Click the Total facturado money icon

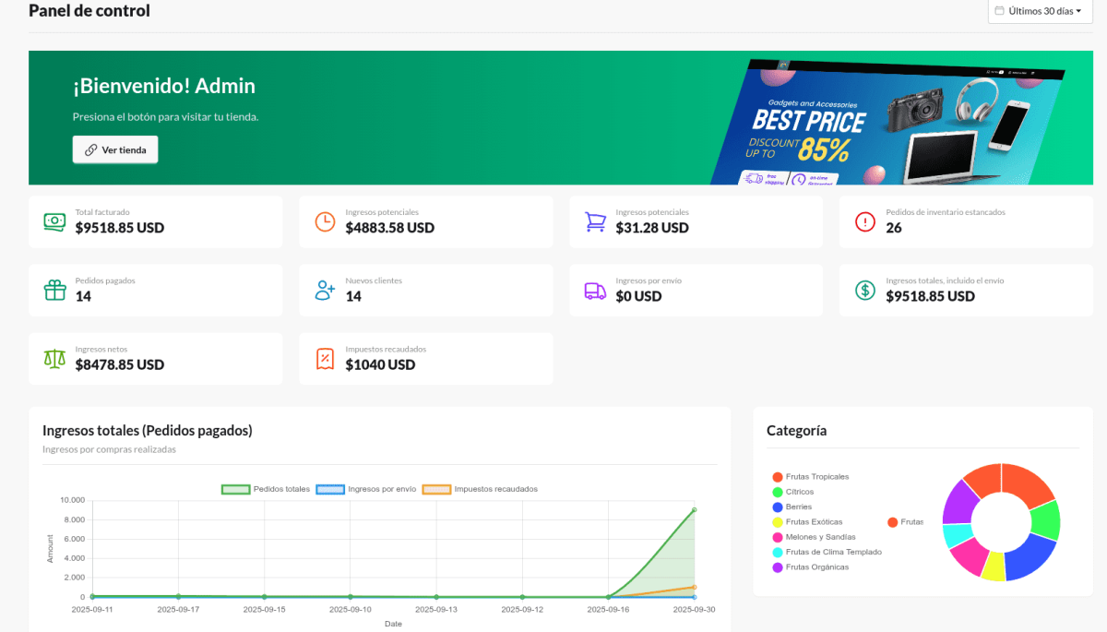(x=54, y=221)
